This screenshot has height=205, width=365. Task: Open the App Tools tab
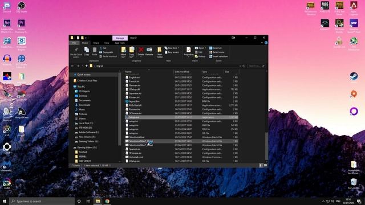click(x=120, y=43)
